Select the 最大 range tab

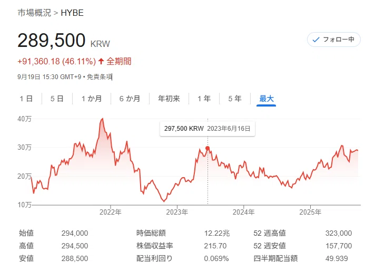click(266, 99)
